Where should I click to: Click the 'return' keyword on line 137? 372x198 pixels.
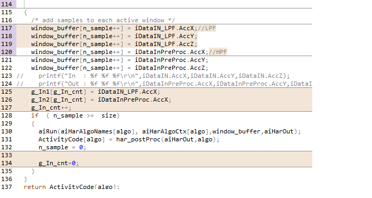[x=35, y=187]
